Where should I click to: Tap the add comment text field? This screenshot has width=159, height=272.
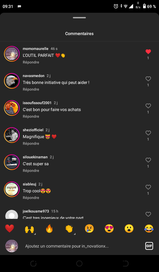[79, 246]
